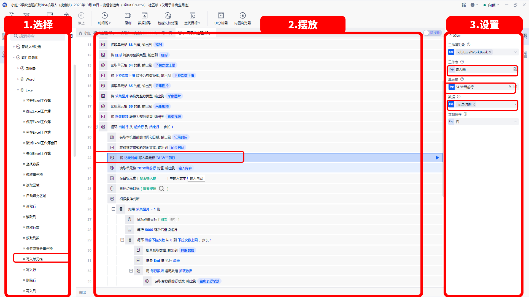Click the help icon beside 数据 label
This screenshot has height=297, width=529.
click(459, 97)
